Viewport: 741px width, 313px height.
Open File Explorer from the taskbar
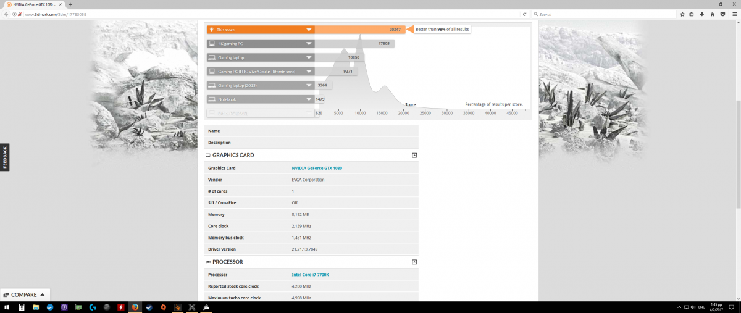tap(36, 307)
